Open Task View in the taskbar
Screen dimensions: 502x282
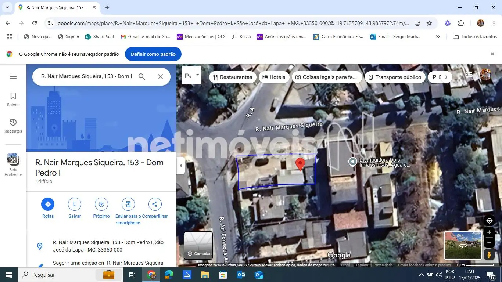click(132, 275)
